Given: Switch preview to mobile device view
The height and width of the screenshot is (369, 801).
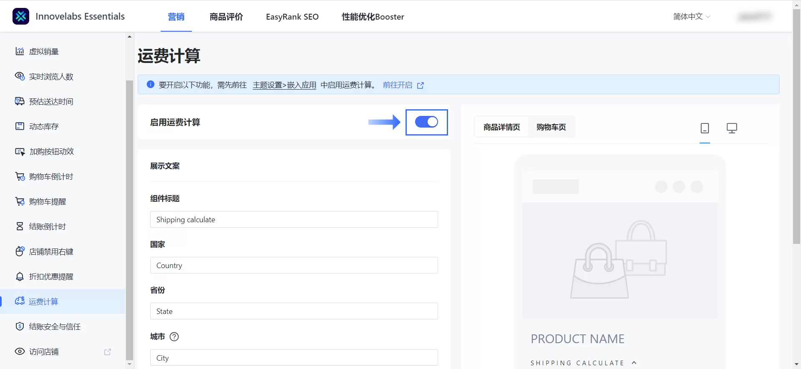Looking at the screenshot, I should coord(705,128).
